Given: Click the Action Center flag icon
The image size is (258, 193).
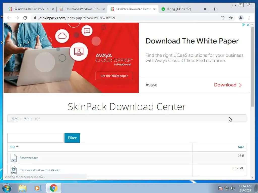Looking at the screenshot, I should 220,188.
